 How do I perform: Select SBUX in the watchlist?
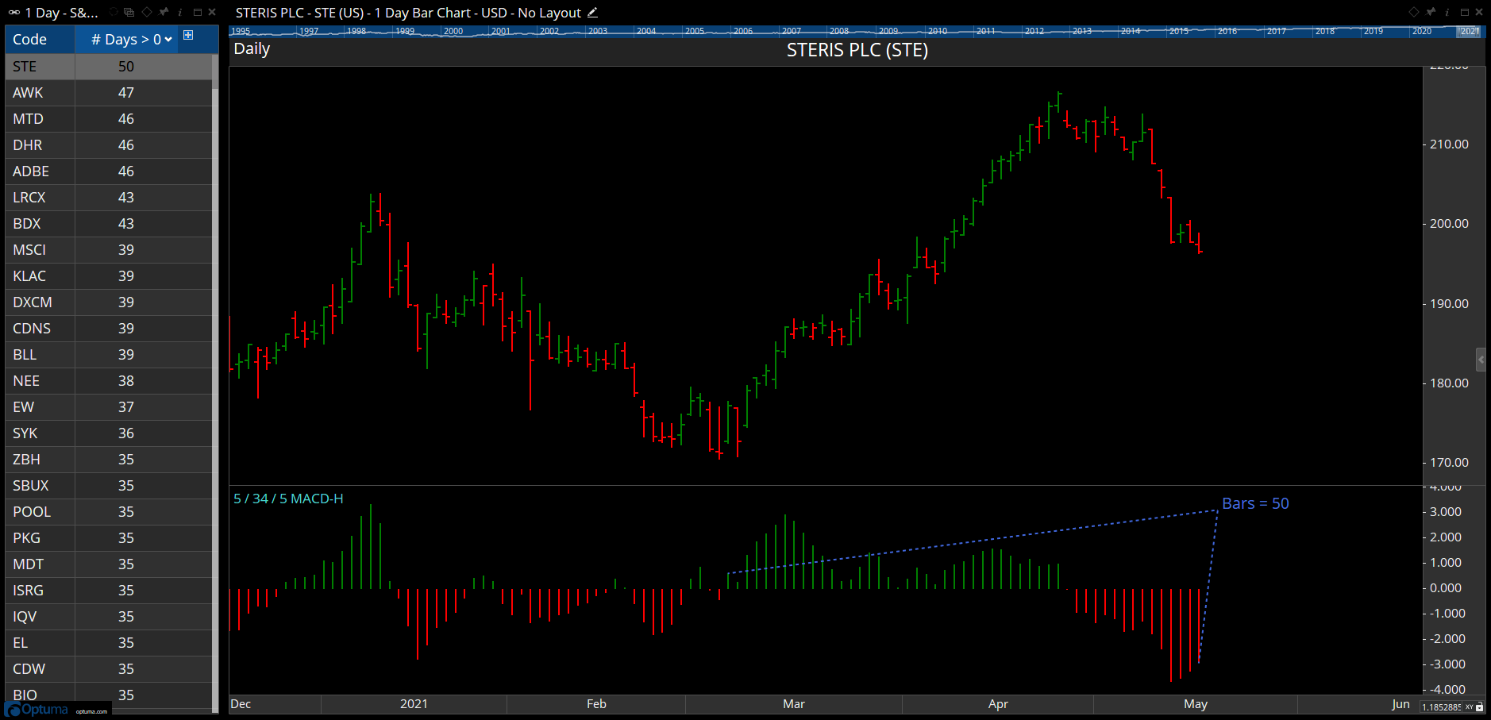pyautogui.click(x=109, y=486)
